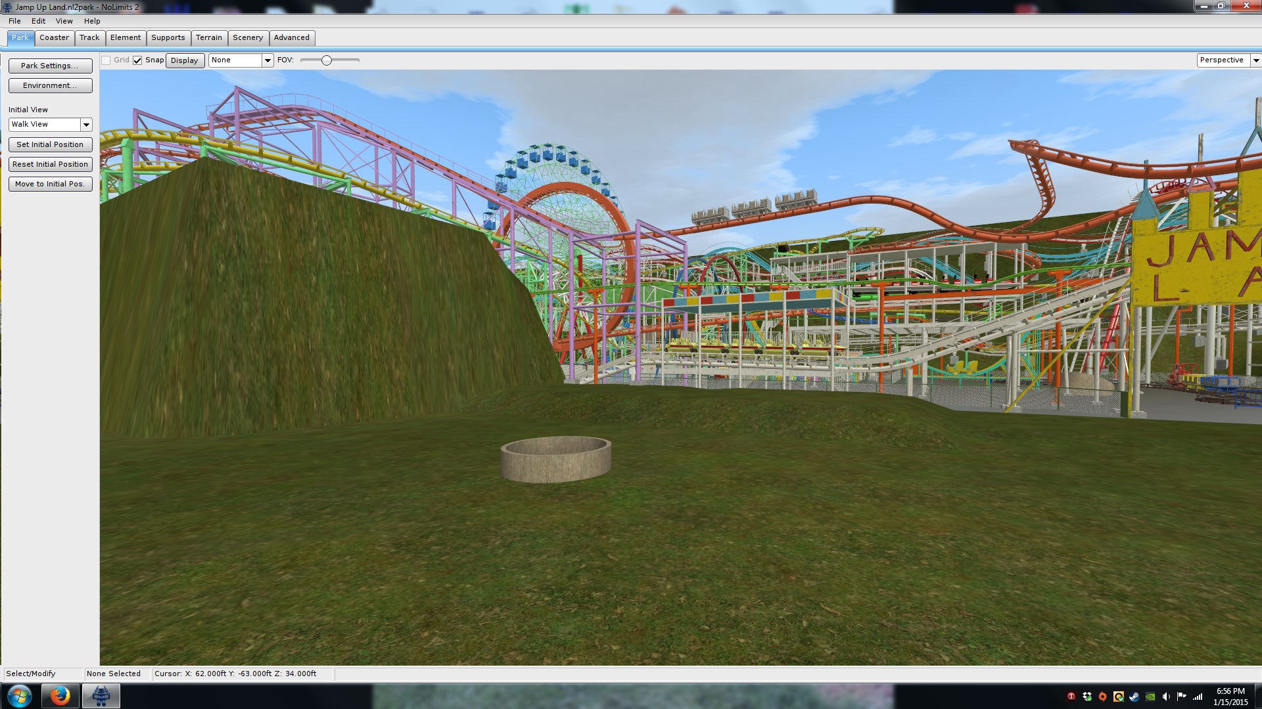Click the Display toggle button

[185, 60]
